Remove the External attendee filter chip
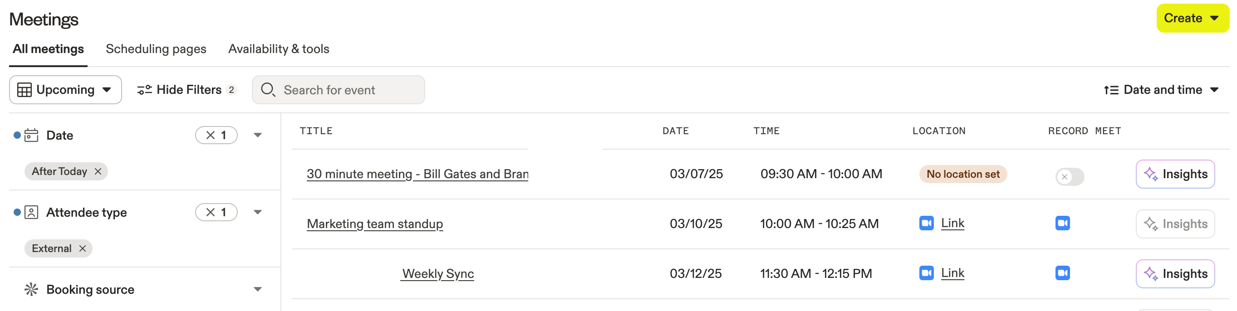Viewport: 1237px width, 311px height. 83,248
